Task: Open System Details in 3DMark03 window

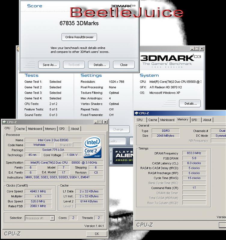Action: (190, 103)
